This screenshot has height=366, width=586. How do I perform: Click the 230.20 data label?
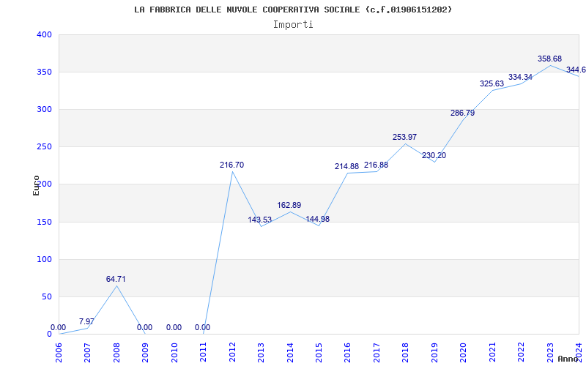pos(434,156)
